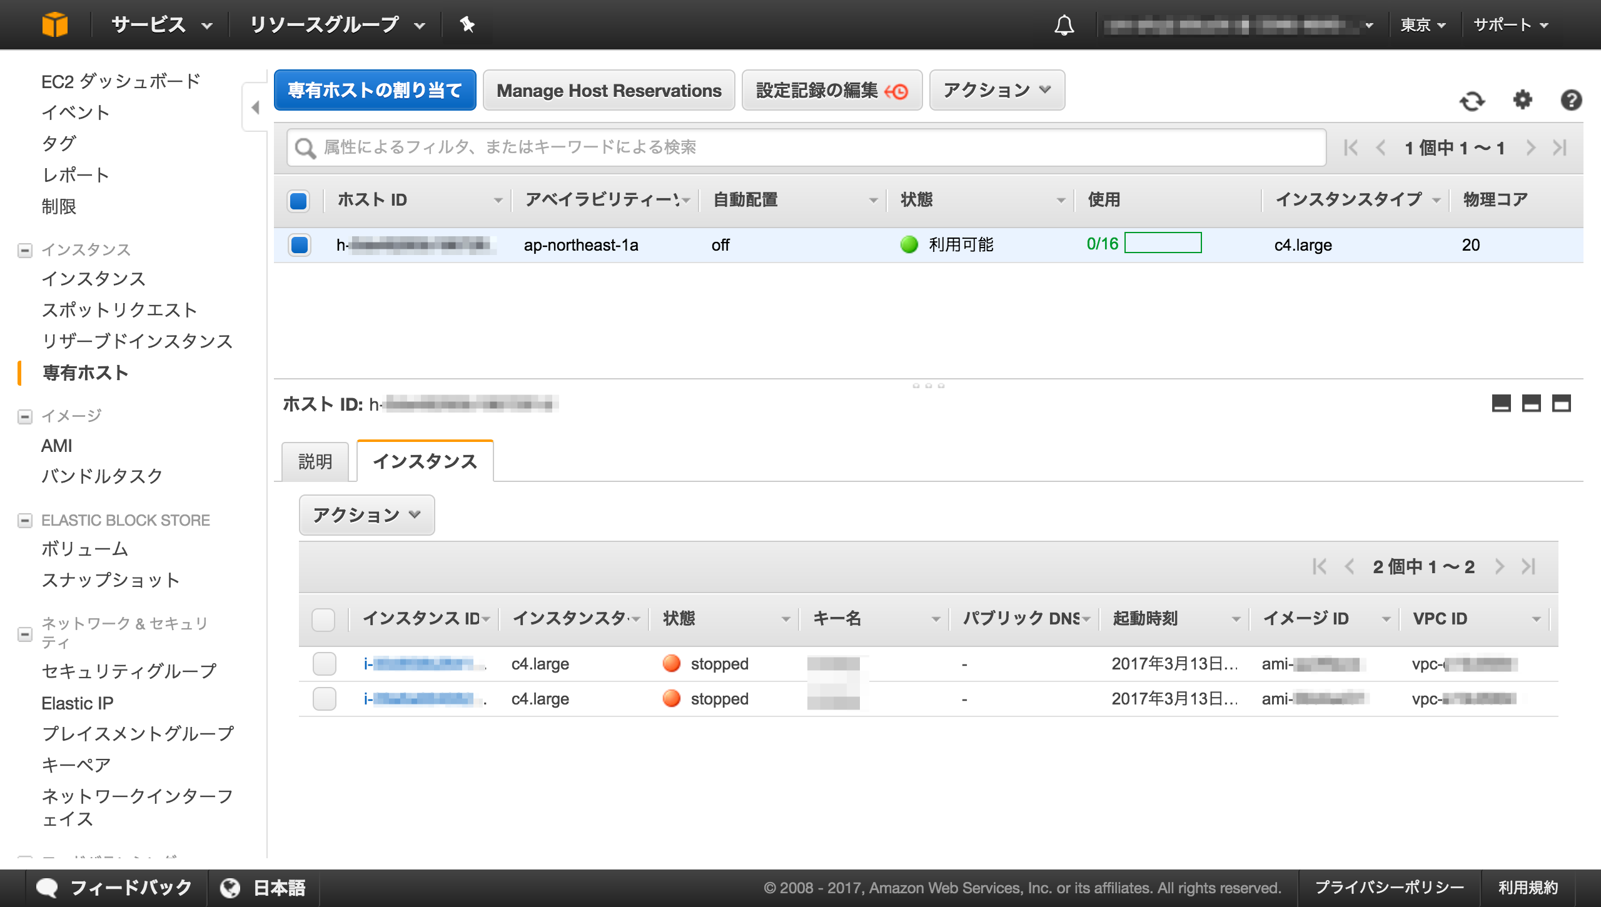Click the pin shortcut icon in top bar
Viewport: 1601px width, 907px height.
[467, 25]
